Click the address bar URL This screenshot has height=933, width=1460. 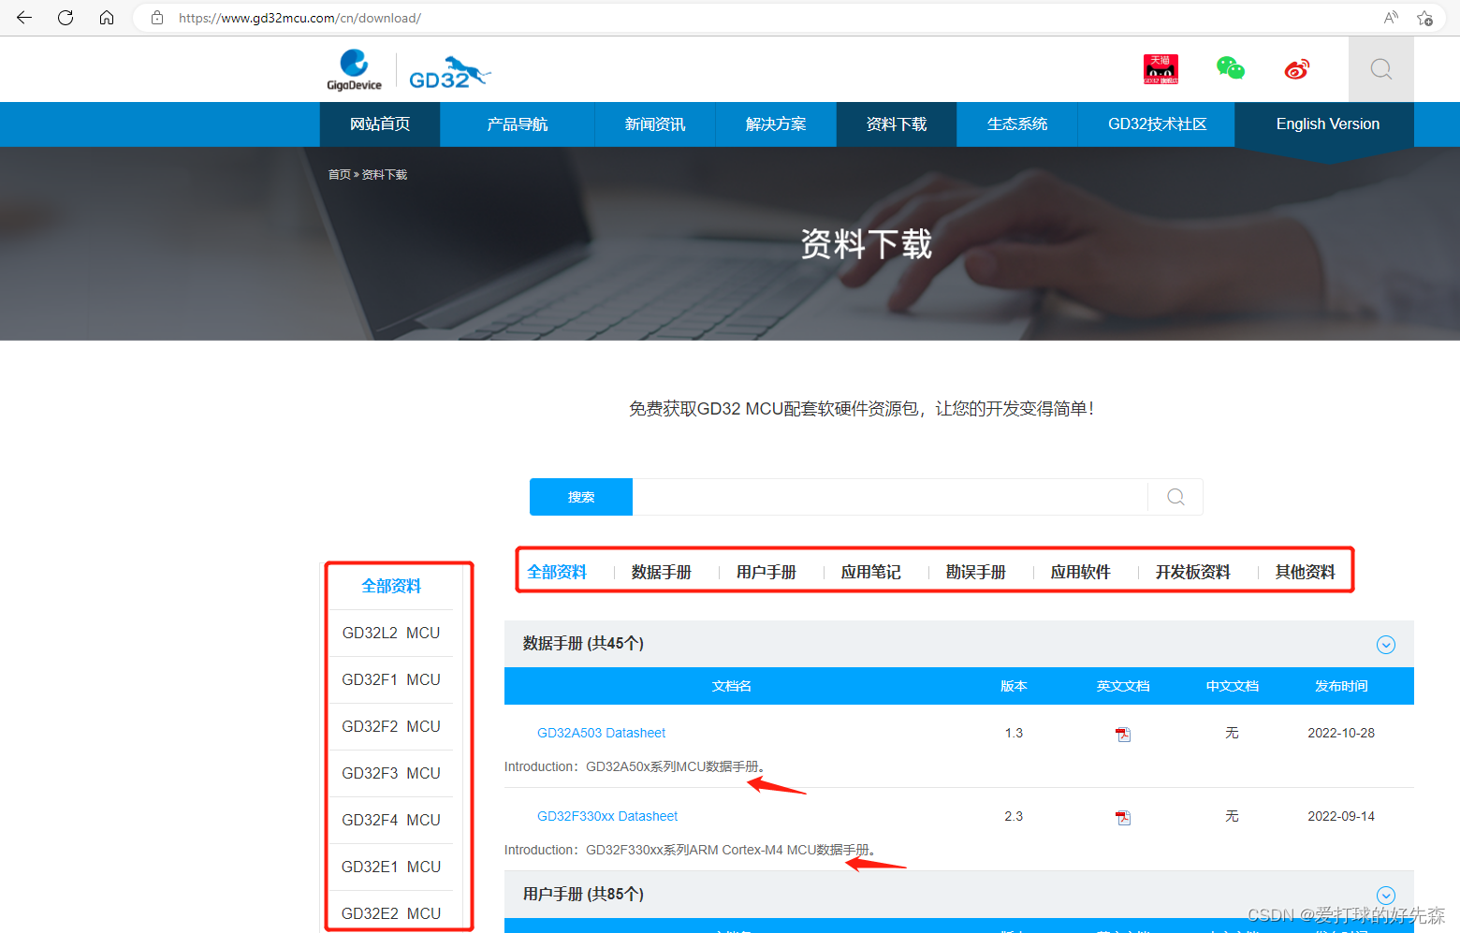coord(299,18)
